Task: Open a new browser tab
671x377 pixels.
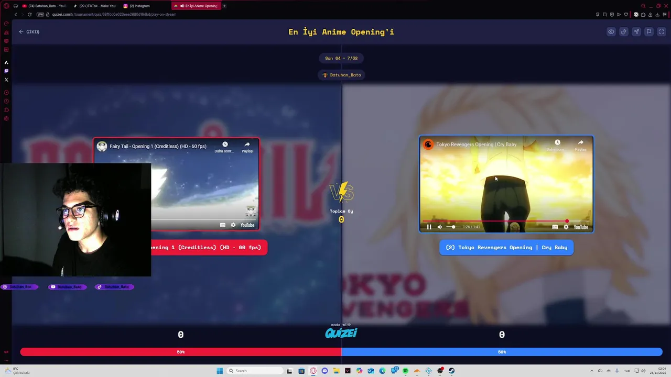Action: click(x=224, y=6)
